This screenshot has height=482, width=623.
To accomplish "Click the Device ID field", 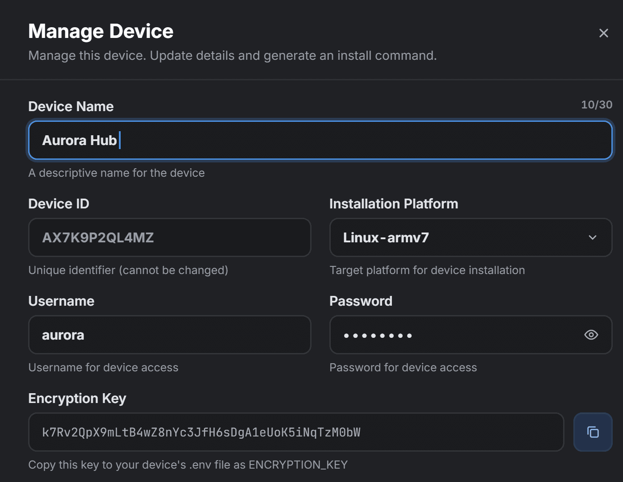I will click(170, 237).
